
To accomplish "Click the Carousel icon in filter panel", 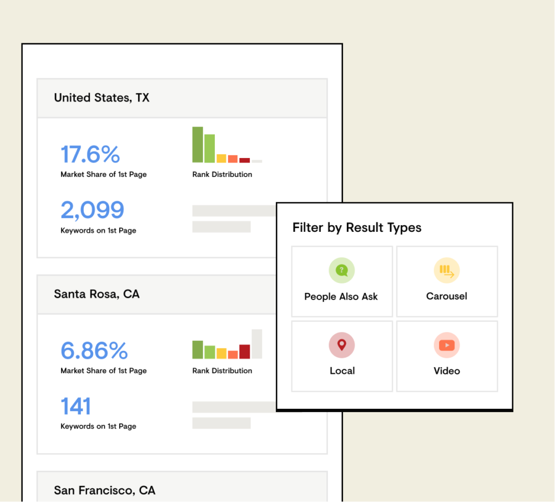I will (446, 271).
